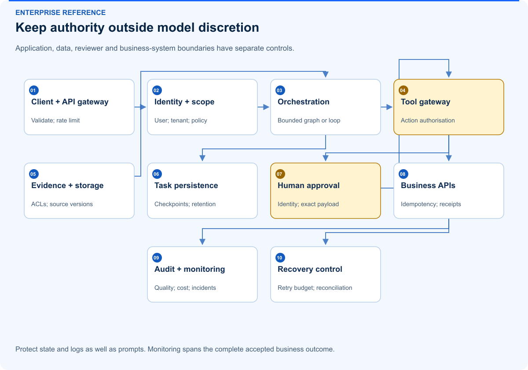This screenshot has width=528, height=370.
Task: Click the footer note about protecting state
Action: [x=175, y=349]
